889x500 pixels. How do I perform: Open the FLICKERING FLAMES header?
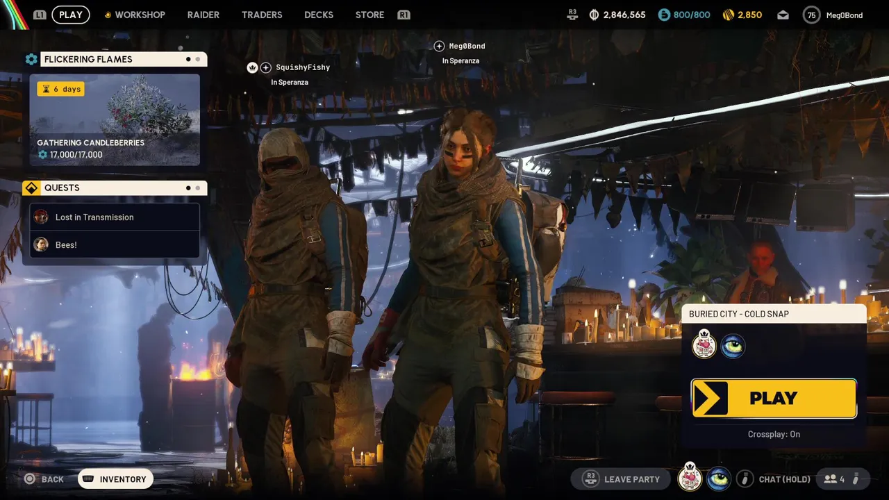[x=124, y=59]
